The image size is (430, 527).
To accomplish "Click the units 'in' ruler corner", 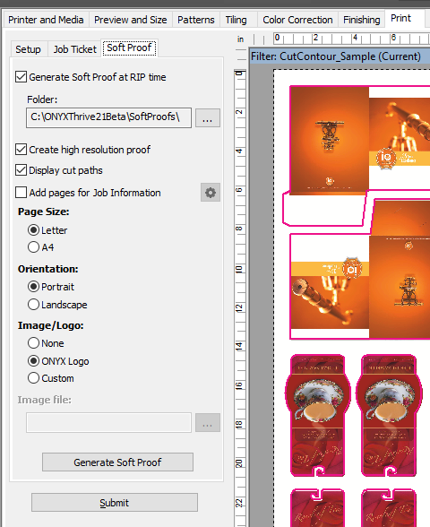I will pyautogui.click(x=240, y=39).
